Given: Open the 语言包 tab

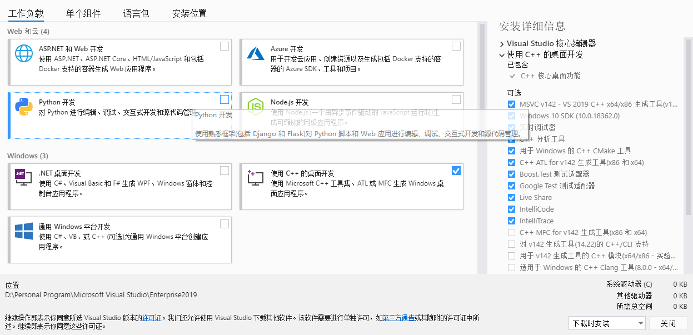Looking at the screenshot, I should coord(136,13).
